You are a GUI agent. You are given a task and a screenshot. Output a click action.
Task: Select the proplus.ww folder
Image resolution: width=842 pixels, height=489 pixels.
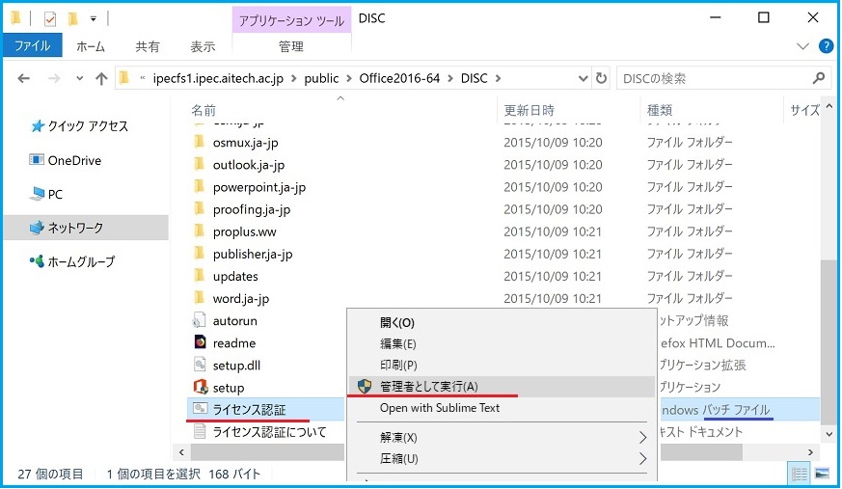[x=244, y=231]
